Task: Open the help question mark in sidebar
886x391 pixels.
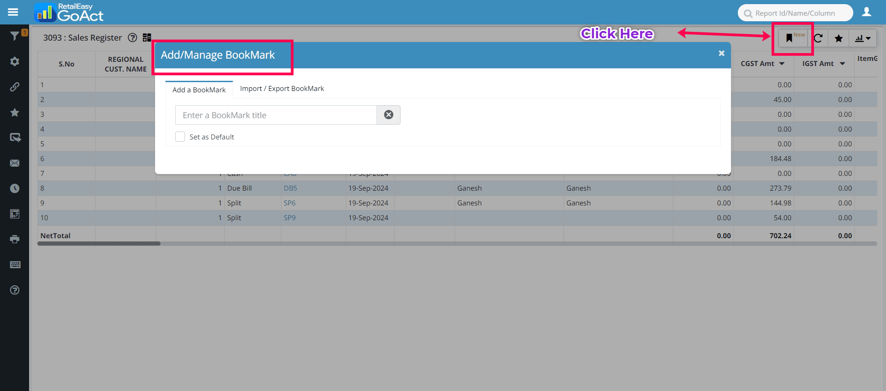Action: pos(15,290)
